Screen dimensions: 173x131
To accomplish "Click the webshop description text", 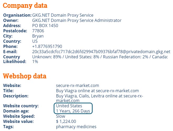I will coord(99,98).
